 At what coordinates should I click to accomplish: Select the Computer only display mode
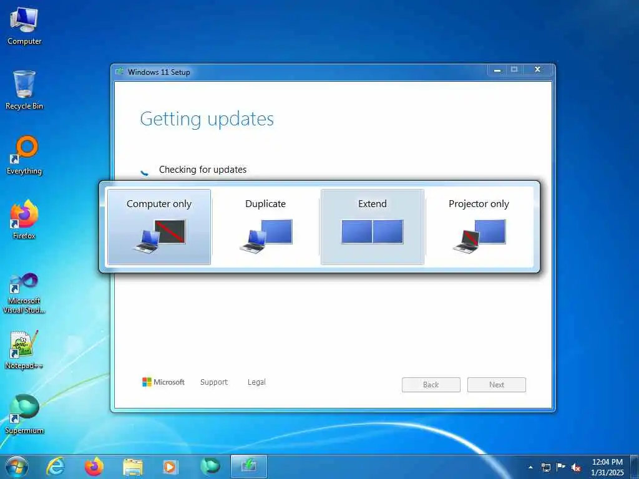click(159, 227)
